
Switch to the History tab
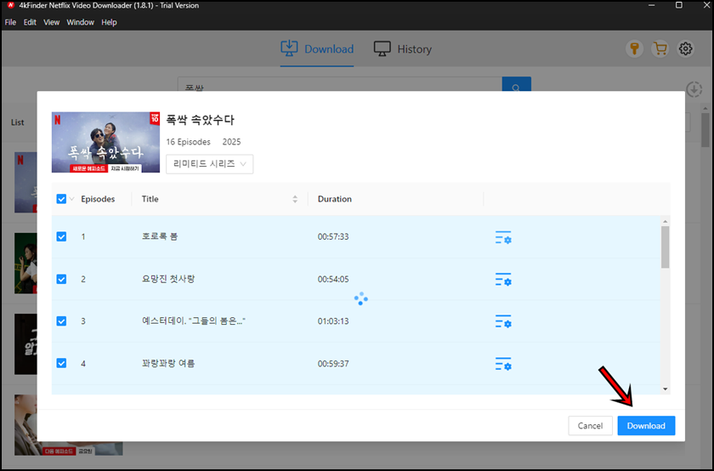(x=403, y=49)
